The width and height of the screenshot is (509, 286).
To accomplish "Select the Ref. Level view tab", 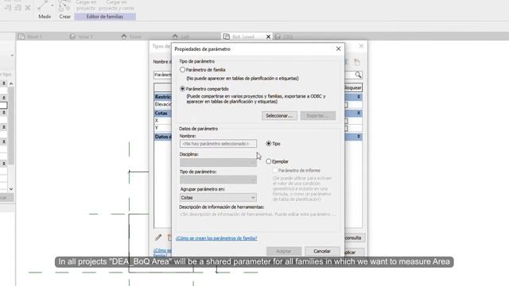I will tap(243, 37).
